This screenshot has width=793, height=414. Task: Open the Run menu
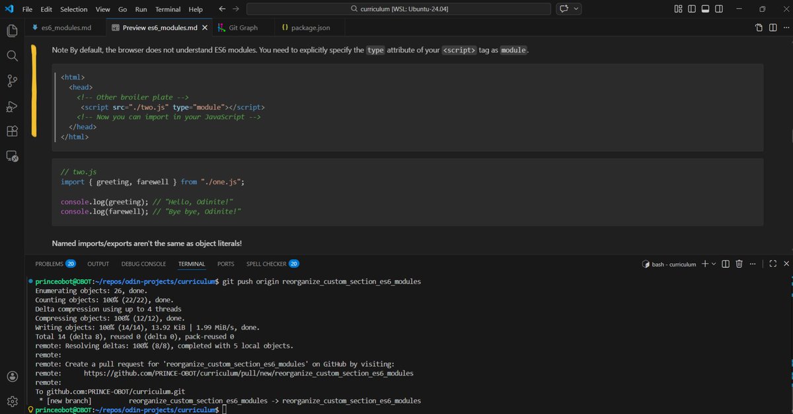tap(141, 9)
